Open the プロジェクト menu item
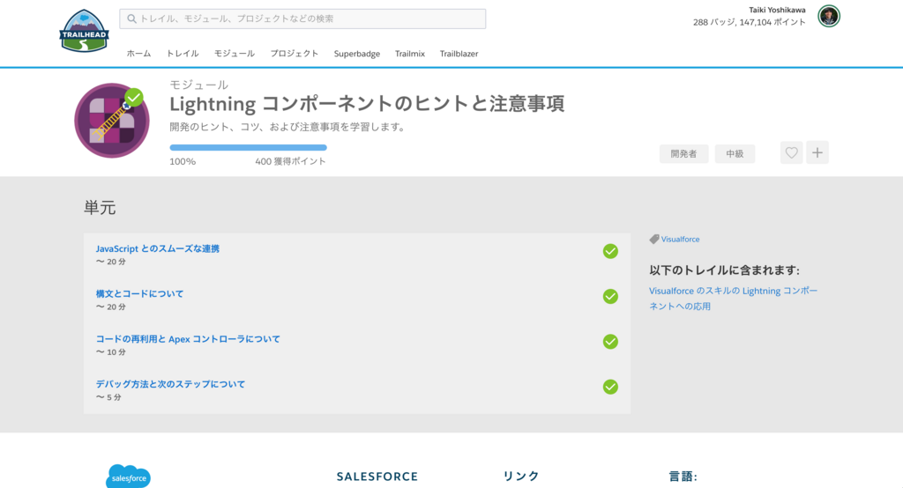This screenshot has height=488, width=903. click(x=295, y=54)
